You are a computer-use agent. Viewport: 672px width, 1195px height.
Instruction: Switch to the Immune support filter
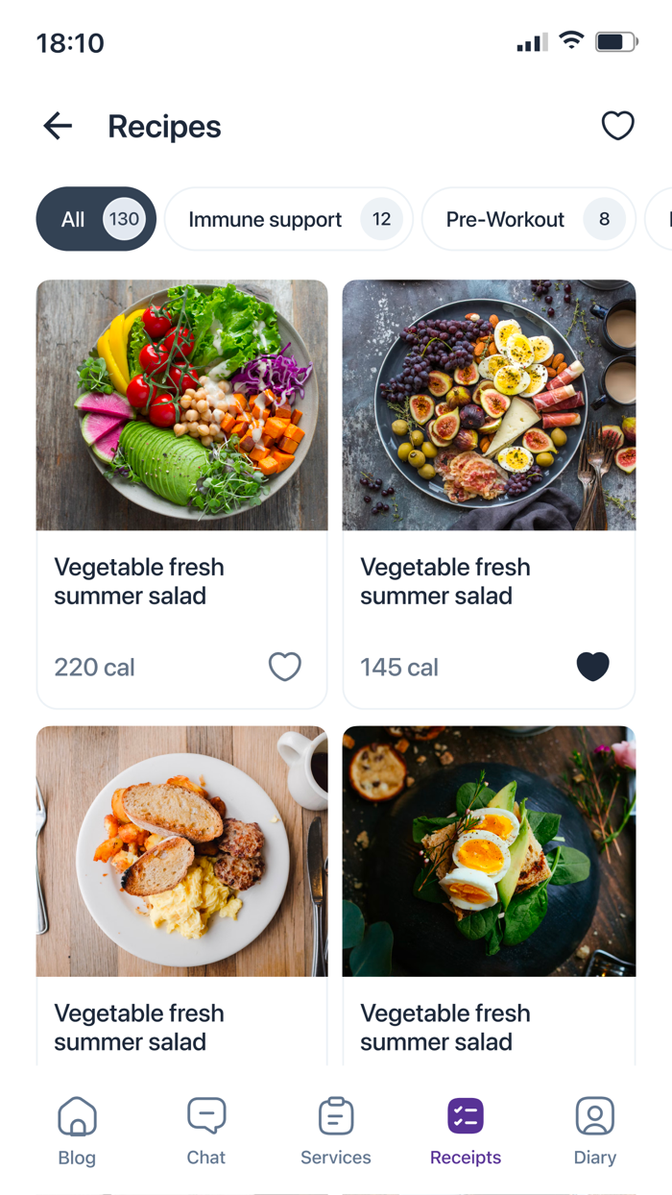(x=288, y=219)
